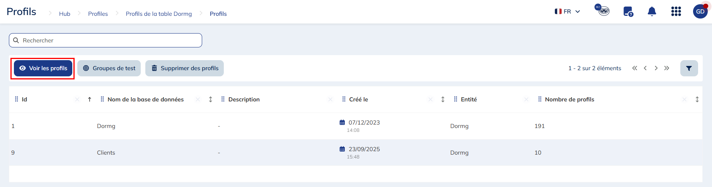
Task: Click the help chat bubble icon
Action: 628,12
